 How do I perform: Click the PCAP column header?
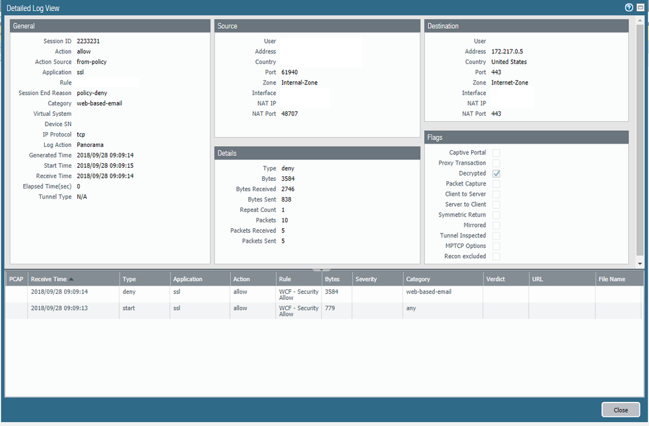[x=16, y=279]
